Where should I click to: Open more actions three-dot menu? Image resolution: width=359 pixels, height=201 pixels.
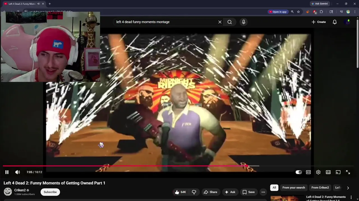pyautogui.click(x=263, y=192)
